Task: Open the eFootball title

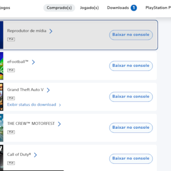Action: pyautogui.click(x=18, y=62)
